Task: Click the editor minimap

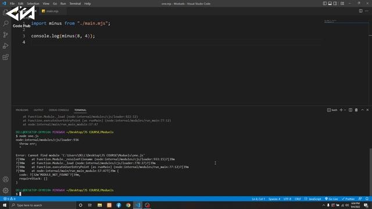Action: (346, 22)
